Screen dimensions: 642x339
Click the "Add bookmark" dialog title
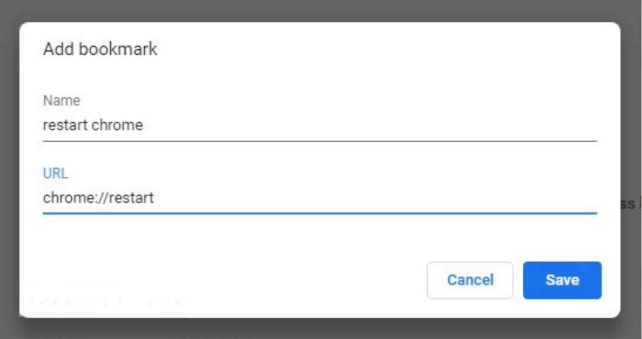click(100, 49)
